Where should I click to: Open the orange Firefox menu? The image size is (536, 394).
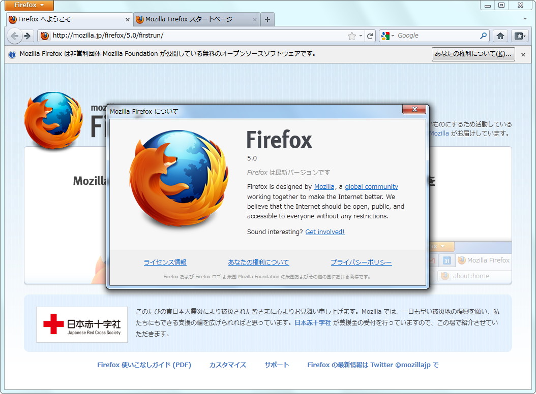28,6
